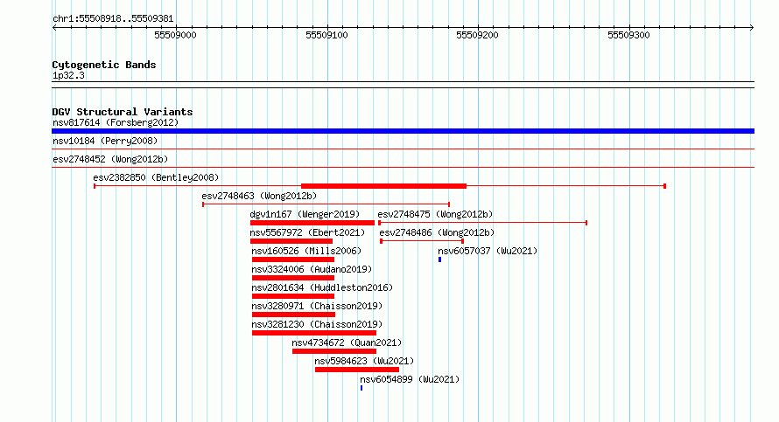Click the nsv4734672 (Quan2021) label
The width and height of the screenshot is (779, 422).
(x=347, y=342)
